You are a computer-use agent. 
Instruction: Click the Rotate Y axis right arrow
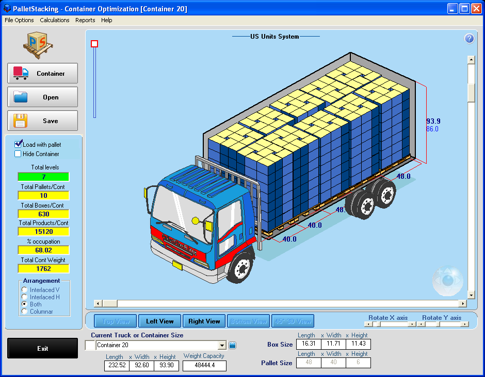click(465, 324)
